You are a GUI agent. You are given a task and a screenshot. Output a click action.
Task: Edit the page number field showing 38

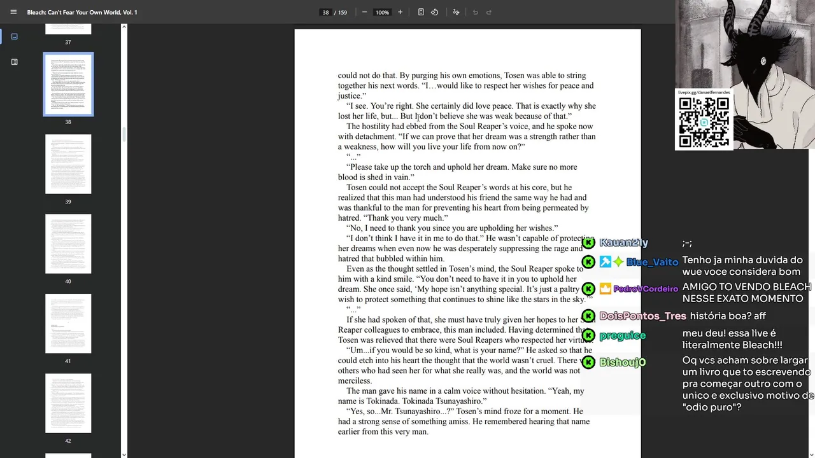tap(325, 12)
